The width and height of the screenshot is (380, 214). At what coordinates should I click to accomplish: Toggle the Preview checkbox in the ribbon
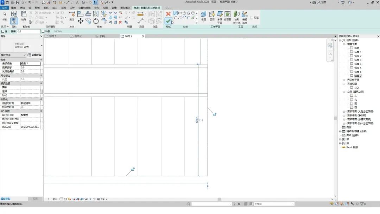(x=252, y=18)
